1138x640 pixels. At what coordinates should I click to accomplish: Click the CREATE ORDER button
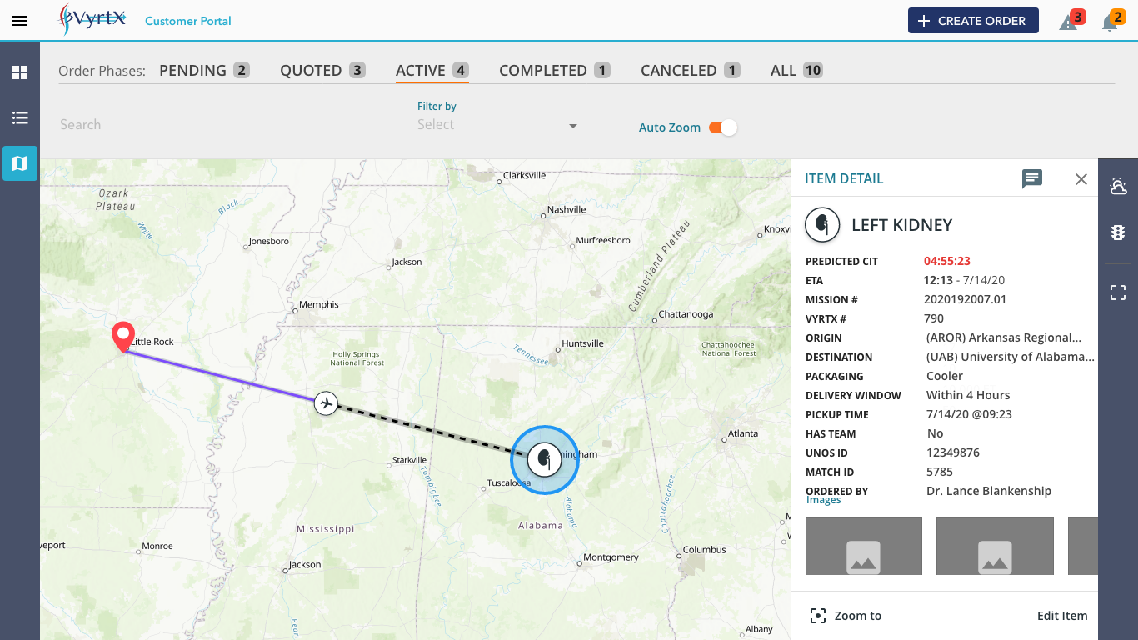coord(973,21)
